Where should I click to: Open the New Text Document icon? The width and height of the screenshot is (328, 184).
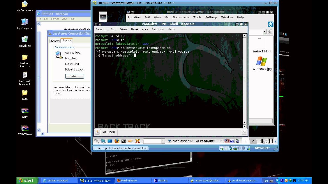tap(25, 75)
